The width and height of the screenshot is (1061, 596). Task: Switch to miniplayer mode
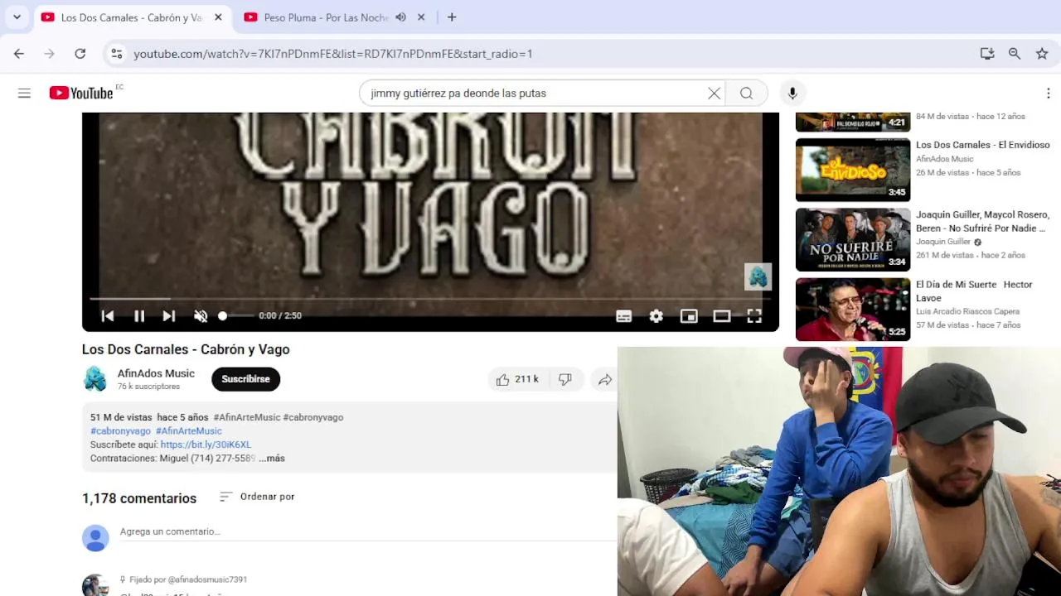click(x=689, y=315)
